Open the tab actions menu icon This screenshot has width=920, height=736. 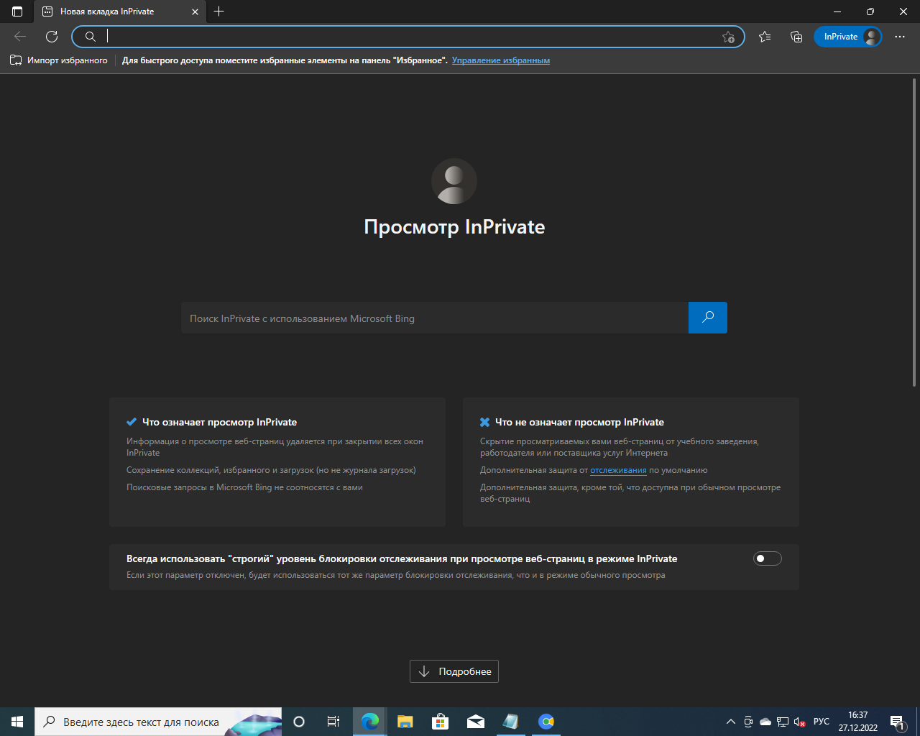17,11
